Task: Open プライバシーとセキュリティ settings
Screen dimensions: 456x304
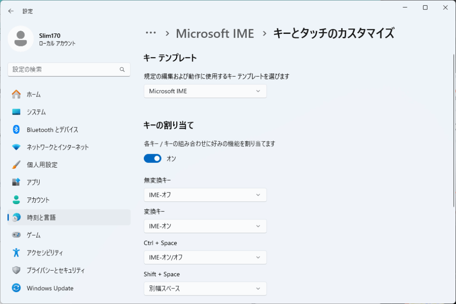Action: point(69,270)
